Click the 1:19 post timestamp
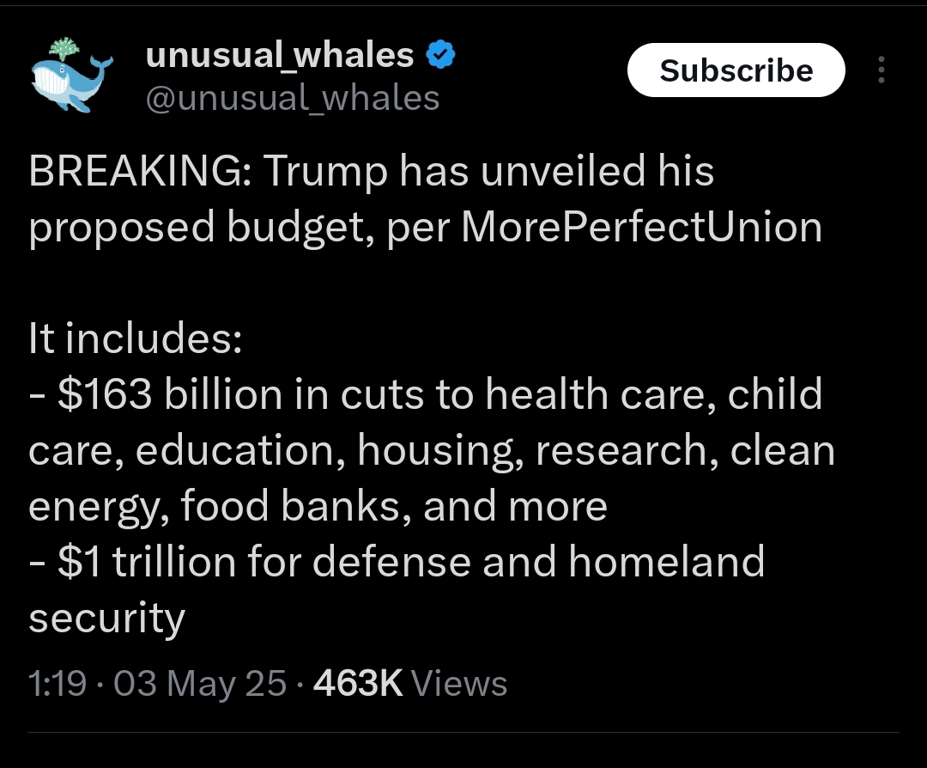This screenshot has height=768, width=927. pyautogui.click(x=58, y=684)
